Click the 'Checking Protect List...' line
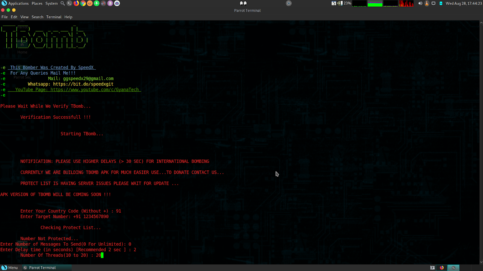Viewport: 483px width, 271px height. [71, 228]
